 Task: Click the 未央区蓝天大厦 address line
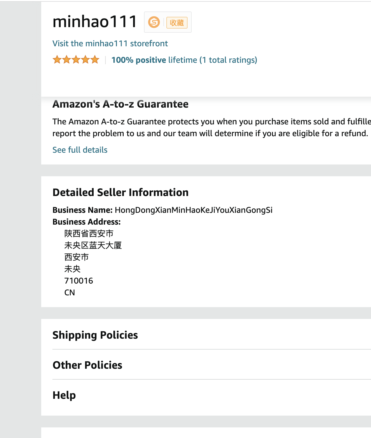coord(93,246)
